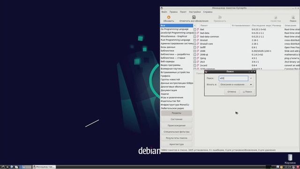Viewport: 300px width, 169px height.
Task: Click the Менеджер пакетов taskbar button
Action: click(x=44, y=167)
